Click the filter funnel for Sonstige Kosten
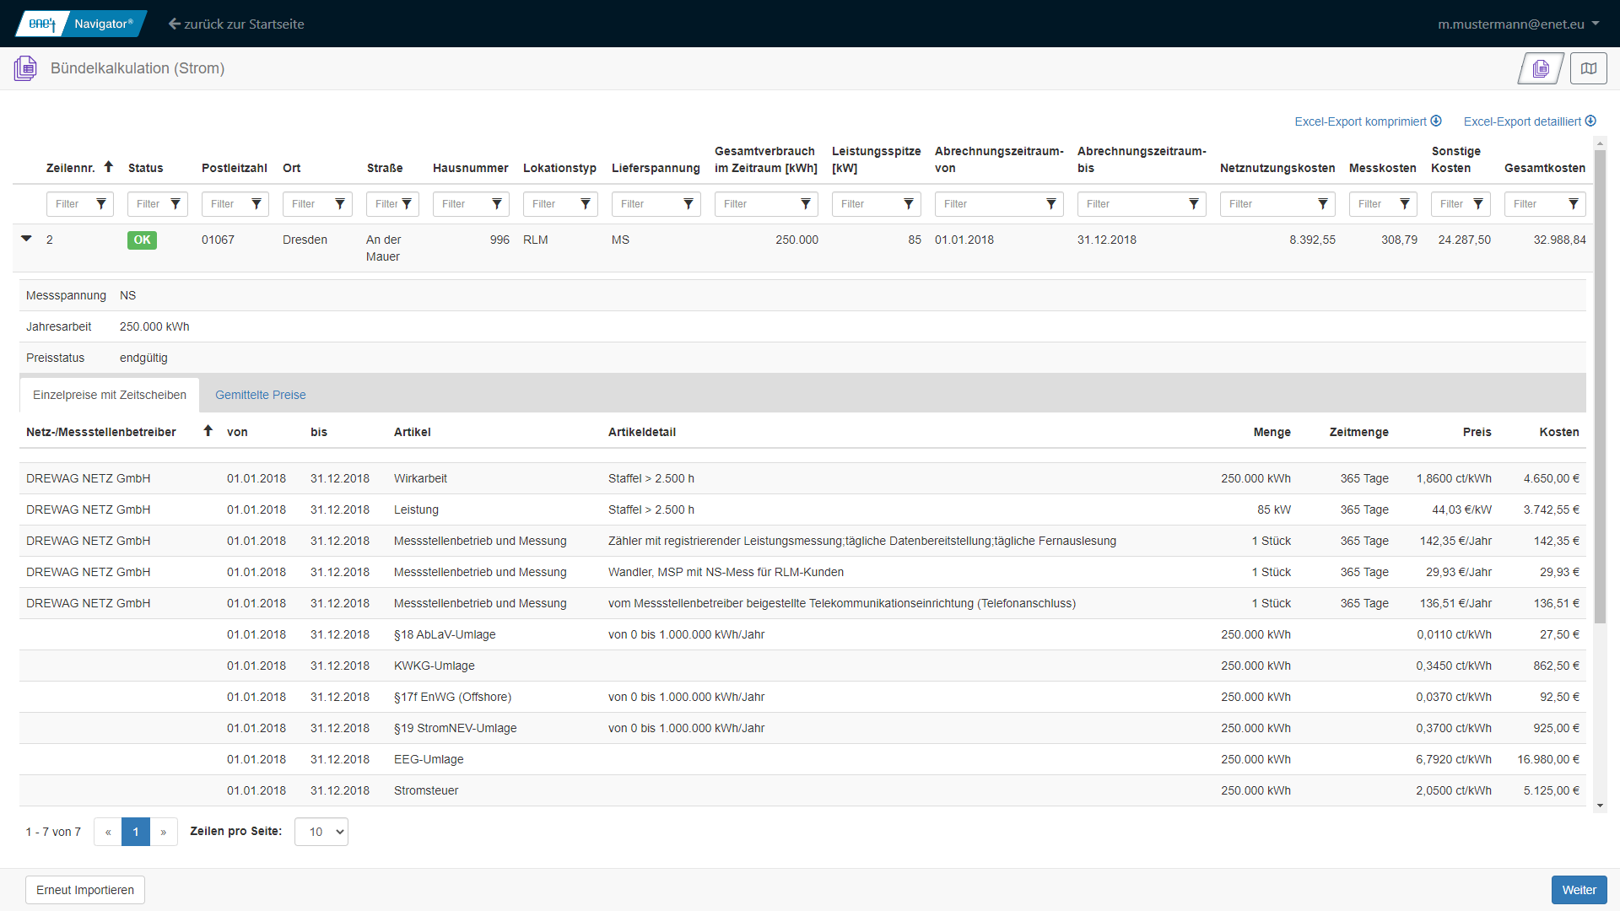Viewport: 1620px width, 911px height. coord(1478,204)
